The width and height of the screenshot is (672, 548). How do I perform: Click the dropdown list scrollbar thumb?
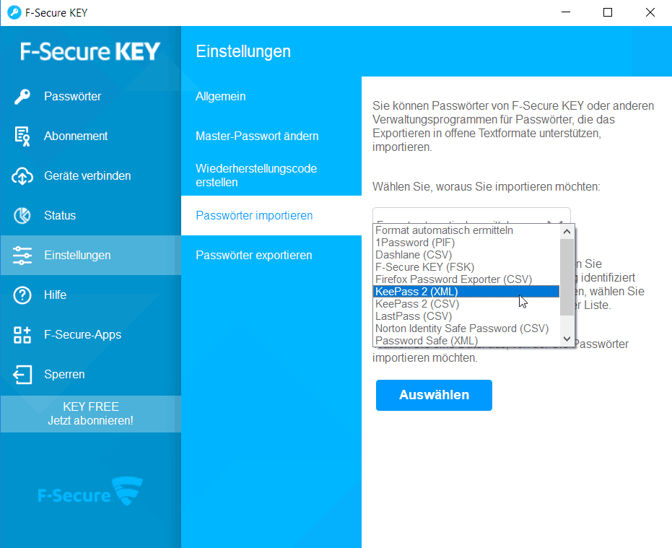coord(567,277)
